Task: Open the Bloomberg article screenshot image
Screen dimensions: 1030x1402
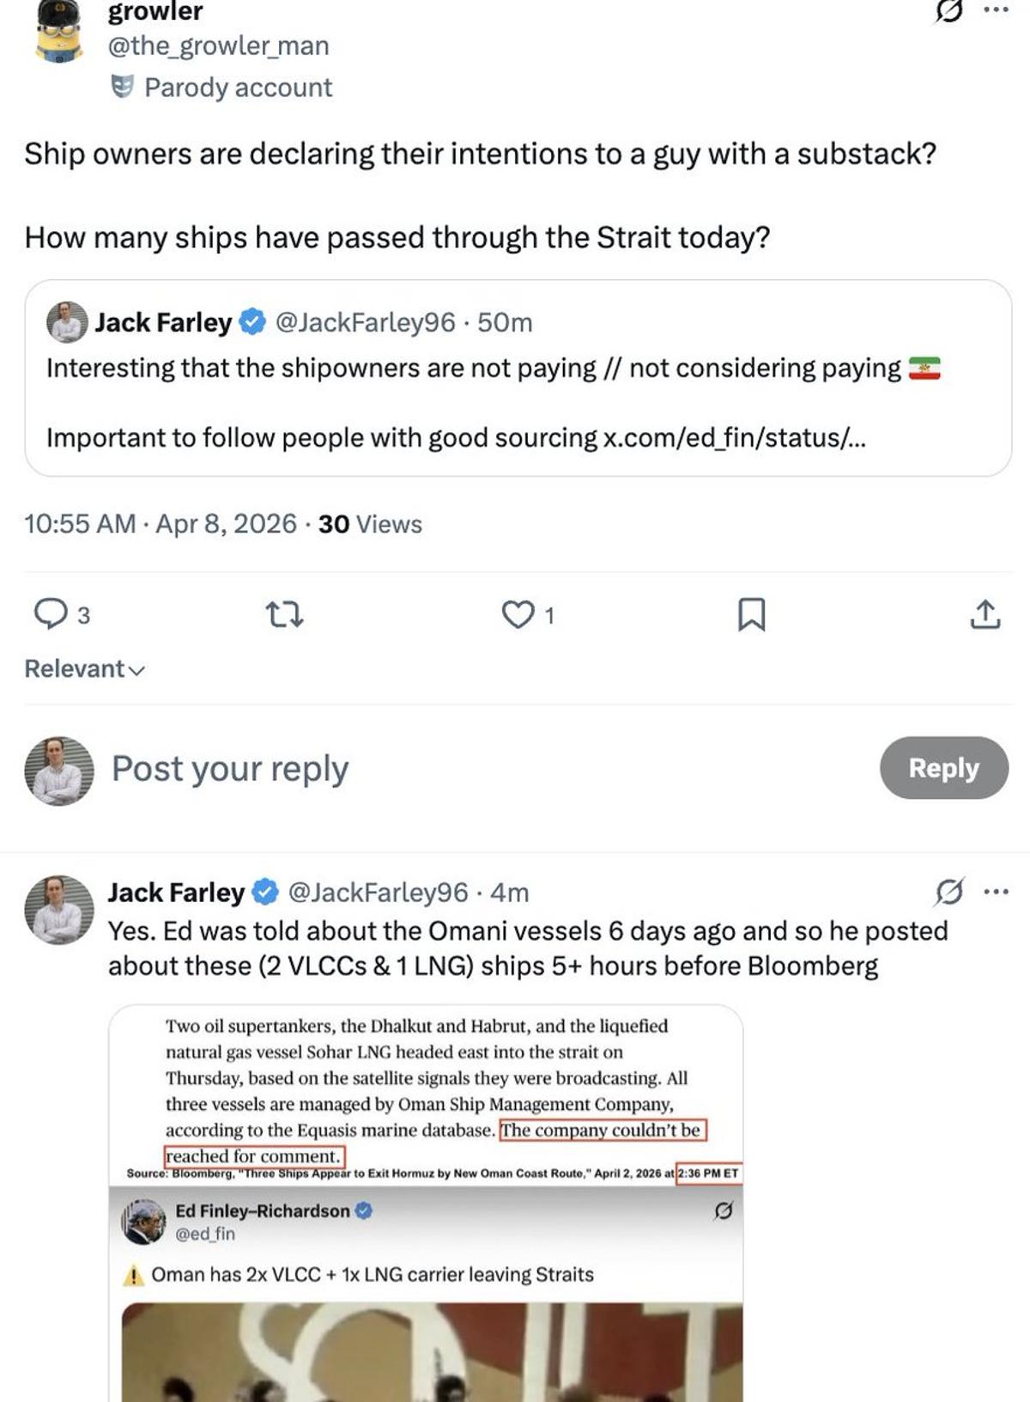Action: tap(426, 1091)
